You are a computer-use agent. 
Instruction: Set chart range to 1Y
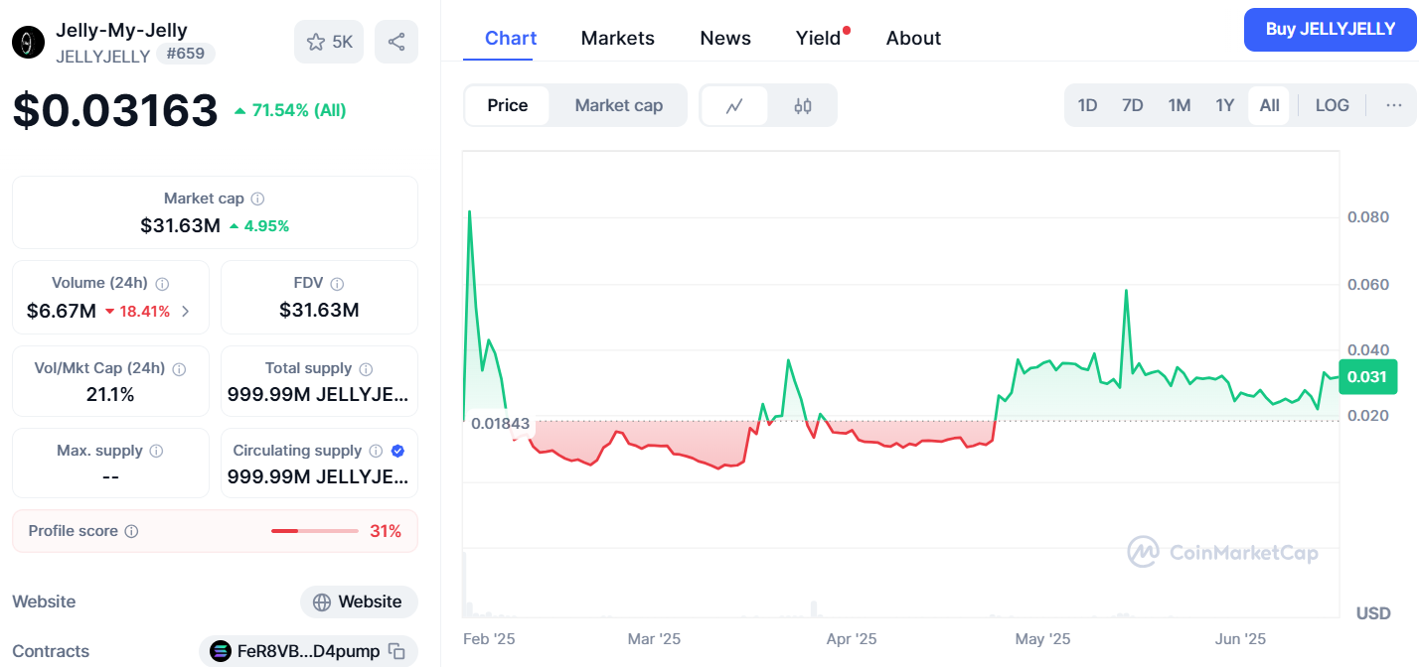(1225, 105)
